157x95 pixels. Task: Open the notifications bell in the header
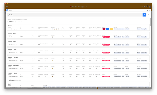147,7
